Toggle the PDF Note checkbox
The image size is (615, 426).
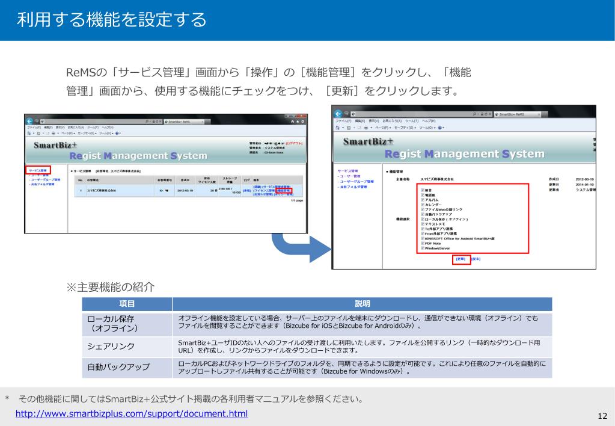tap(423, 244)
